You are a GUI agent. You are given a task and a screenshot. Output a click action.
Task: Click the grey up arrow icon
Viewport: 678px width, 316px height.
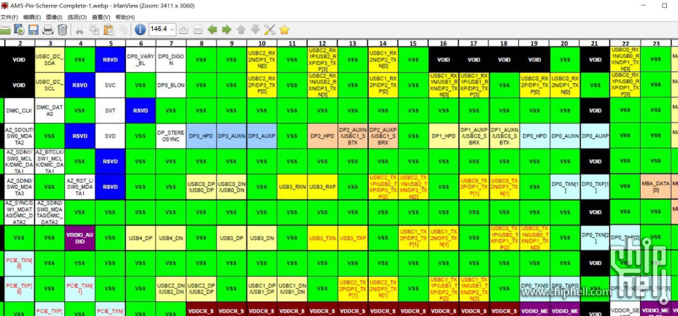click(x=241, y=30)
